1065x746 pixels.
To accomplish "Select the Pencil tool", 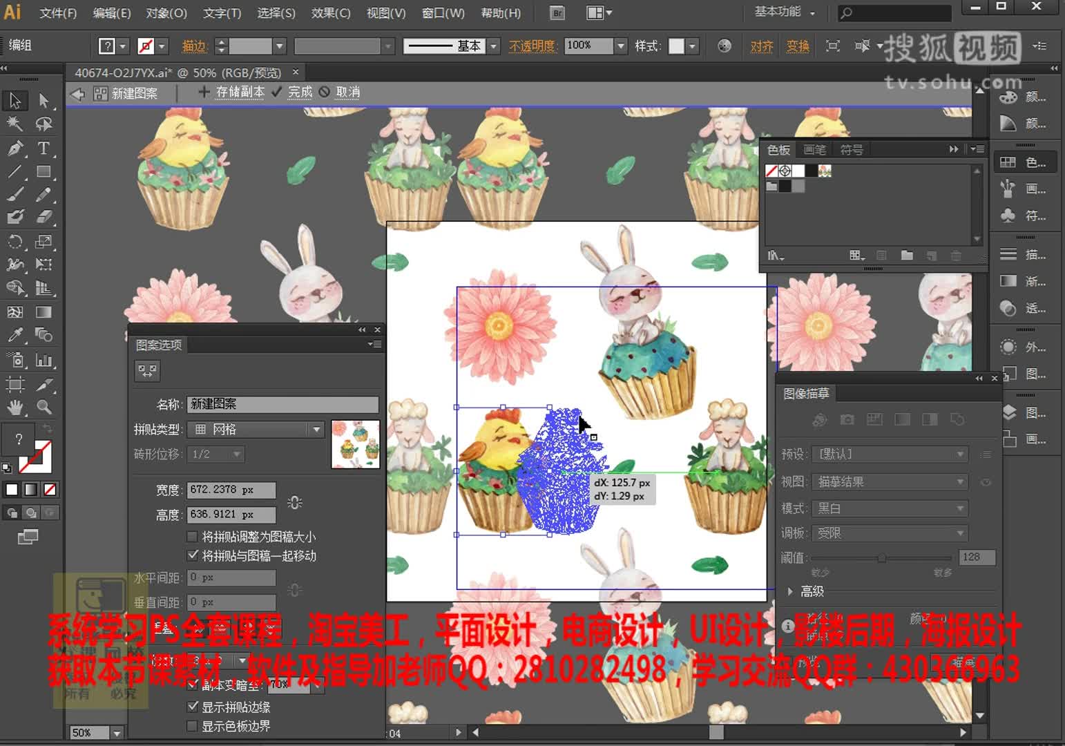I will [x=44, y=195].
